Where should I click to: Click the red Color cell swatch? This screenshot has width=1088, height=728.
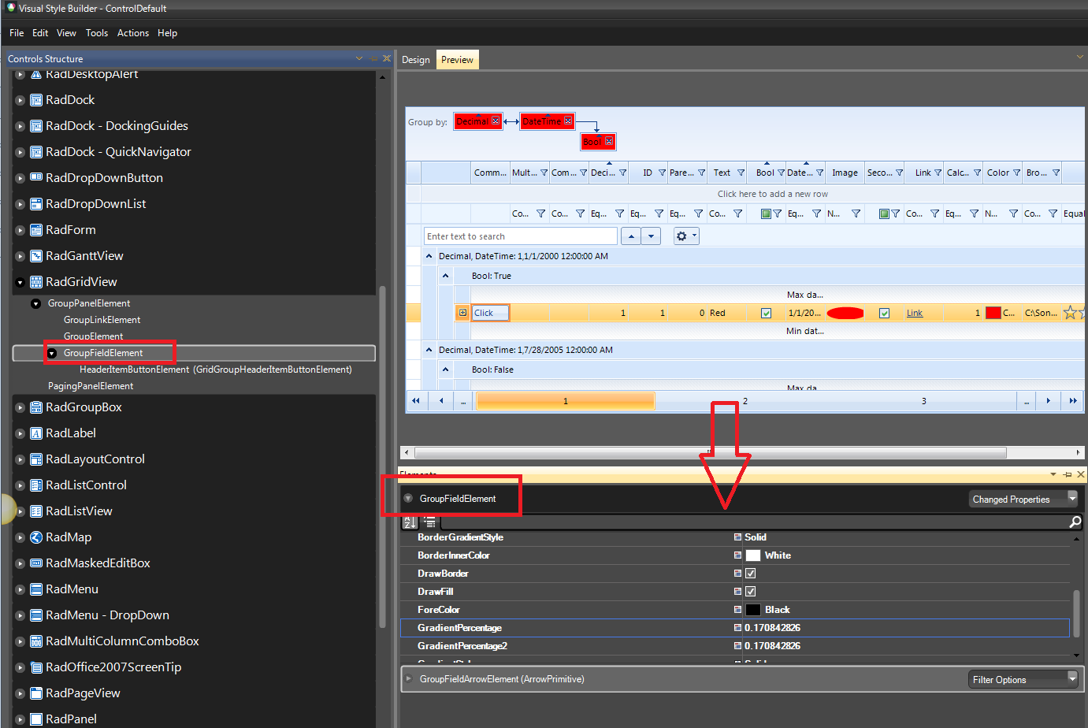[x=993, y=313]
